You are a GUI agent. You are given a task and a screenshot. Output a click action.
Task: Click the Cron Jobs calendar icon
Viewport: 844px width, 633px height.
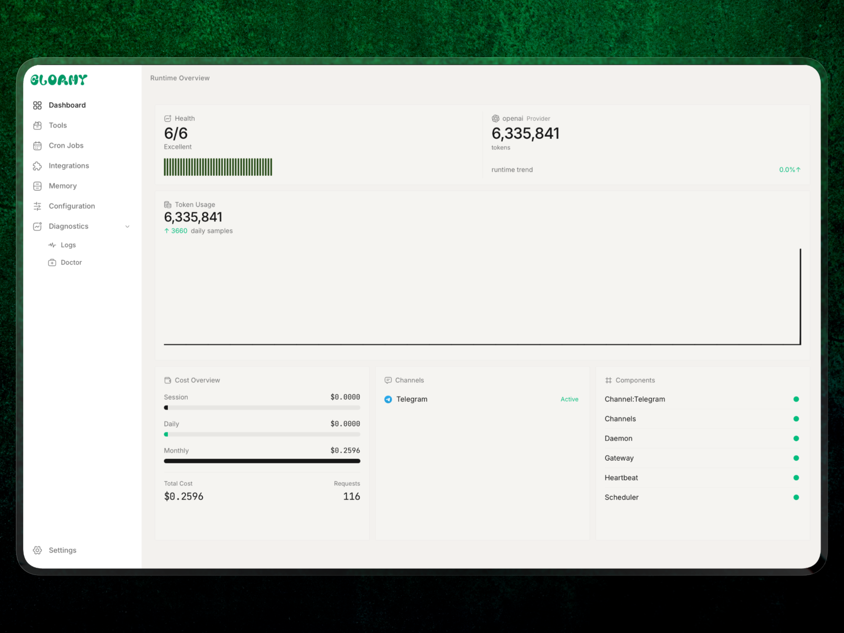coord(37,146)
